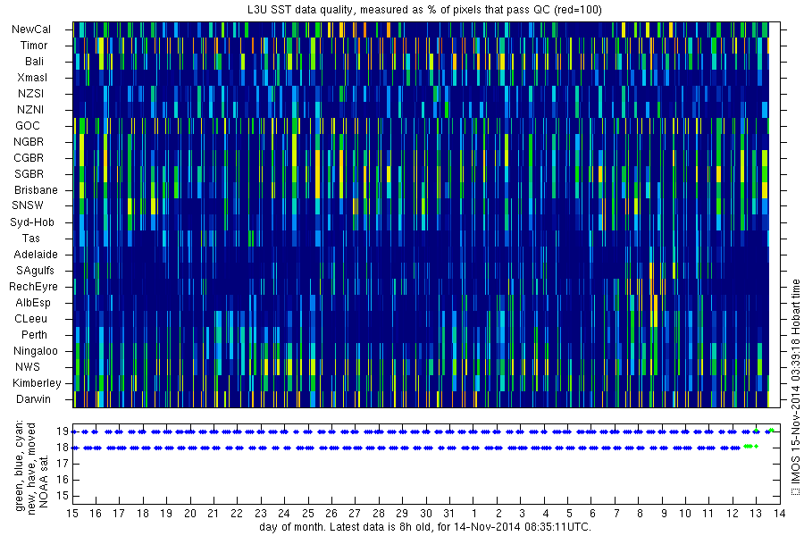Select the Timor region label

[x=34, y=46]
